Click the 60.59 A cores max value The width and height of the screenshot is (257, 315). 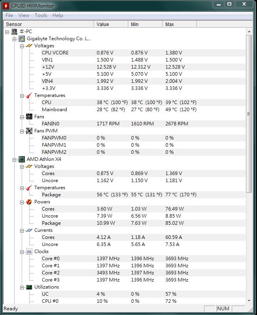coord(174,237)
